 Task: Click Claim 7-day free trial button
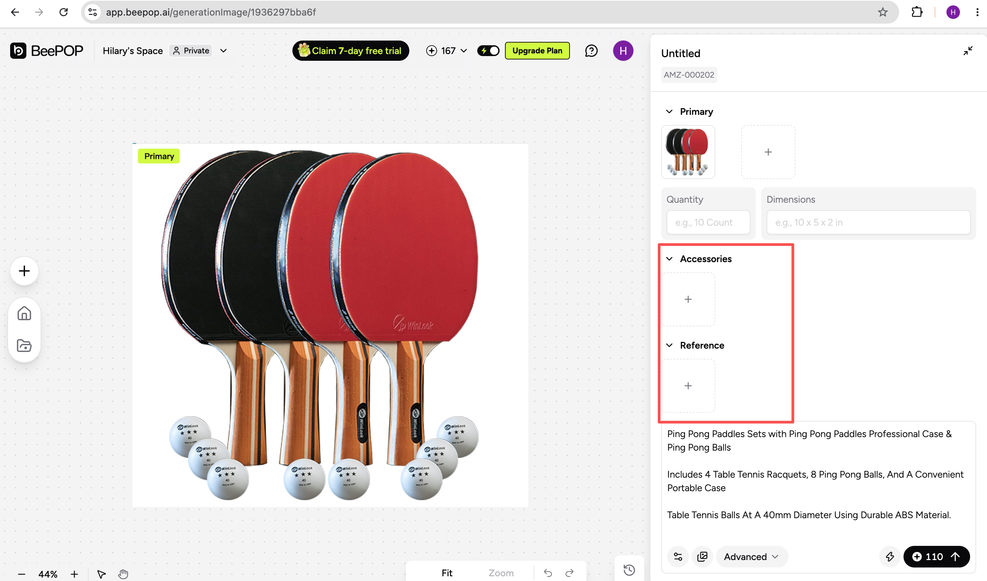point(351,51)
